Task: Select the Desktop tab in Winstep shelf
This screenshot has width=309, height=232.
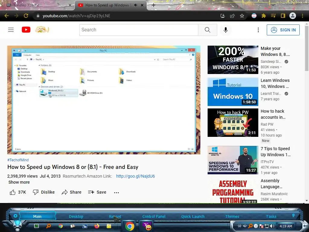Action: point(76,216)
